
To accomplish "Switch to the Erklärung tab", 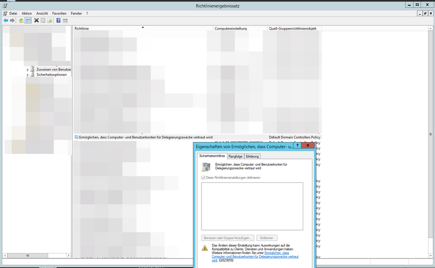I will [x=252, y=156].
